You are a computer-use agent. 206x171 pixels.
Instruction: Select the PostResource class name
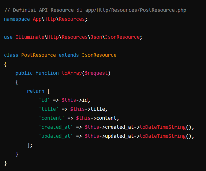click(38, 55)
